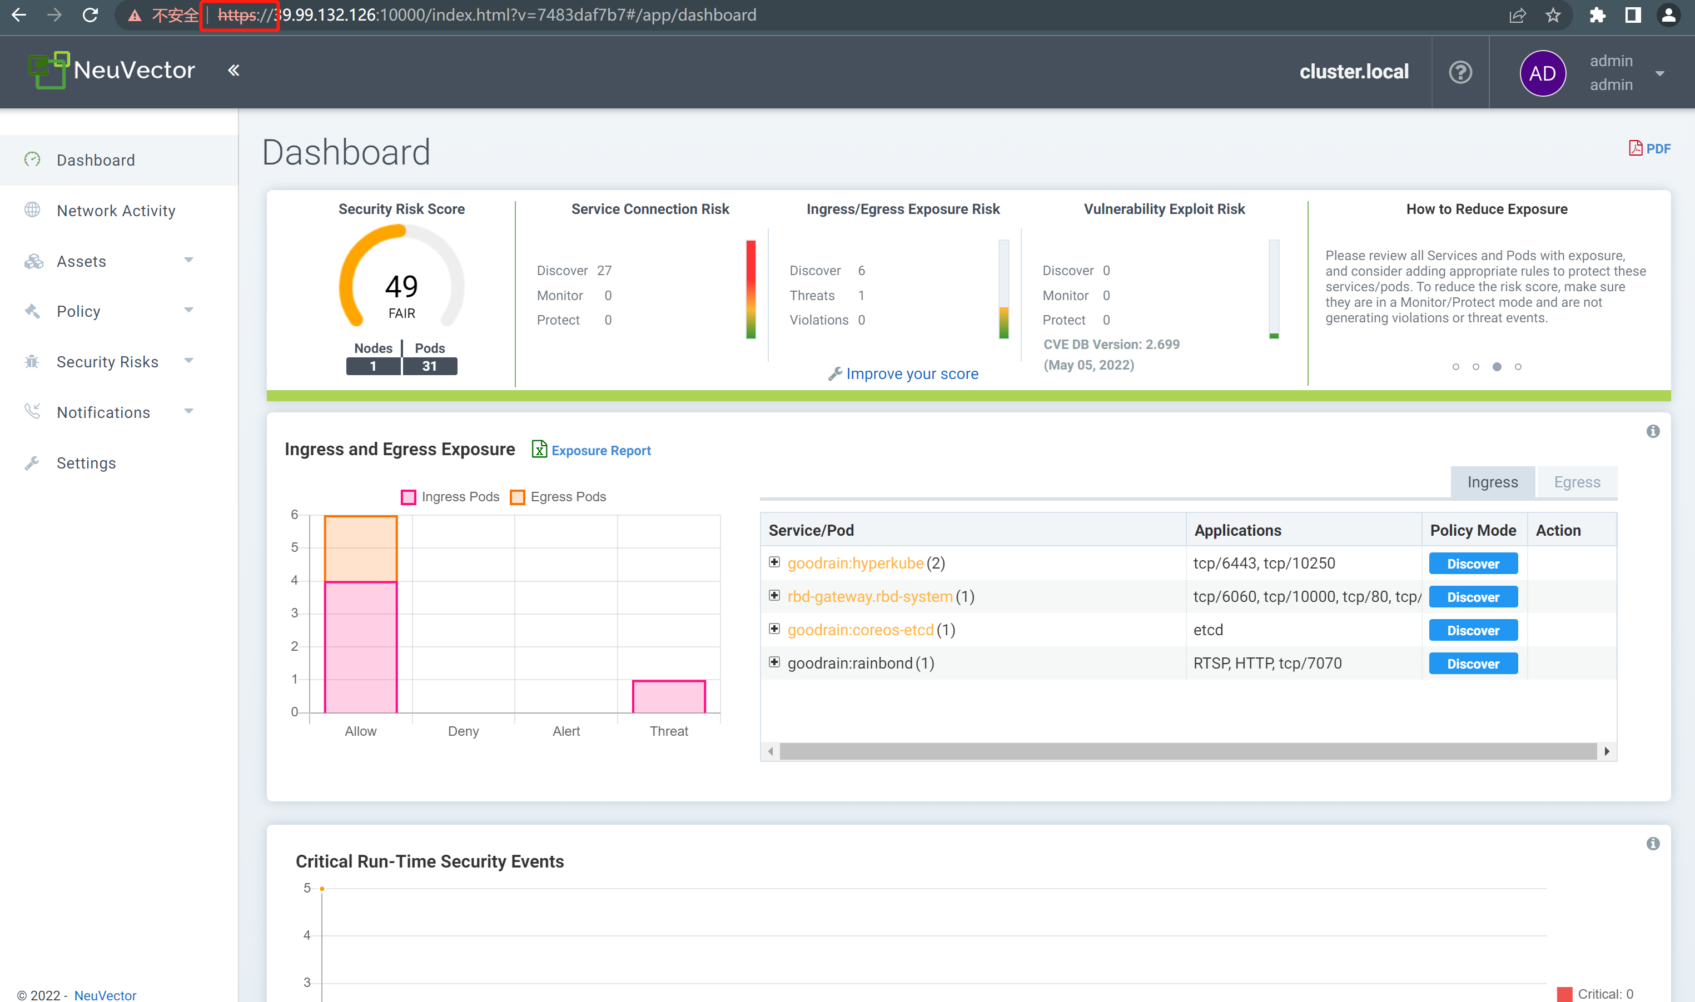Open Notifications panel

coord(104,412)
